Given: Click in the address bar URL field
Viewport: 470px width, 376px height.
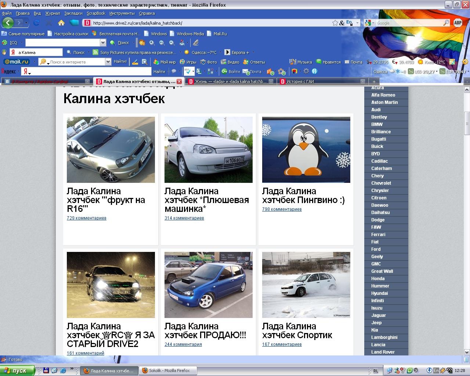Looking at the screenshot, I should 211,23.
